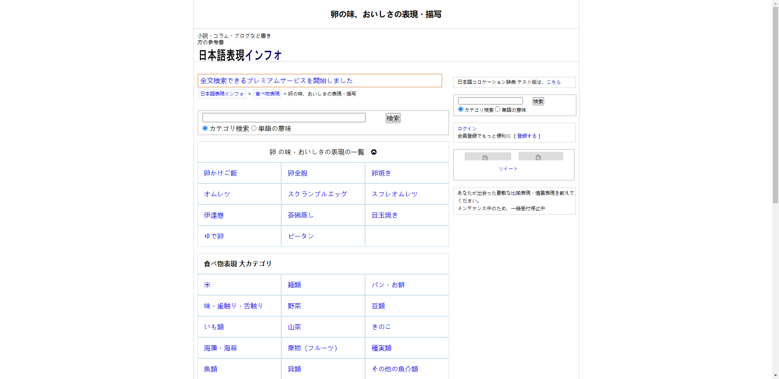Screen dimensions: 779x379
Task: Choose sidebar カテゴリ検索 radio option
Action: [461, 109]
